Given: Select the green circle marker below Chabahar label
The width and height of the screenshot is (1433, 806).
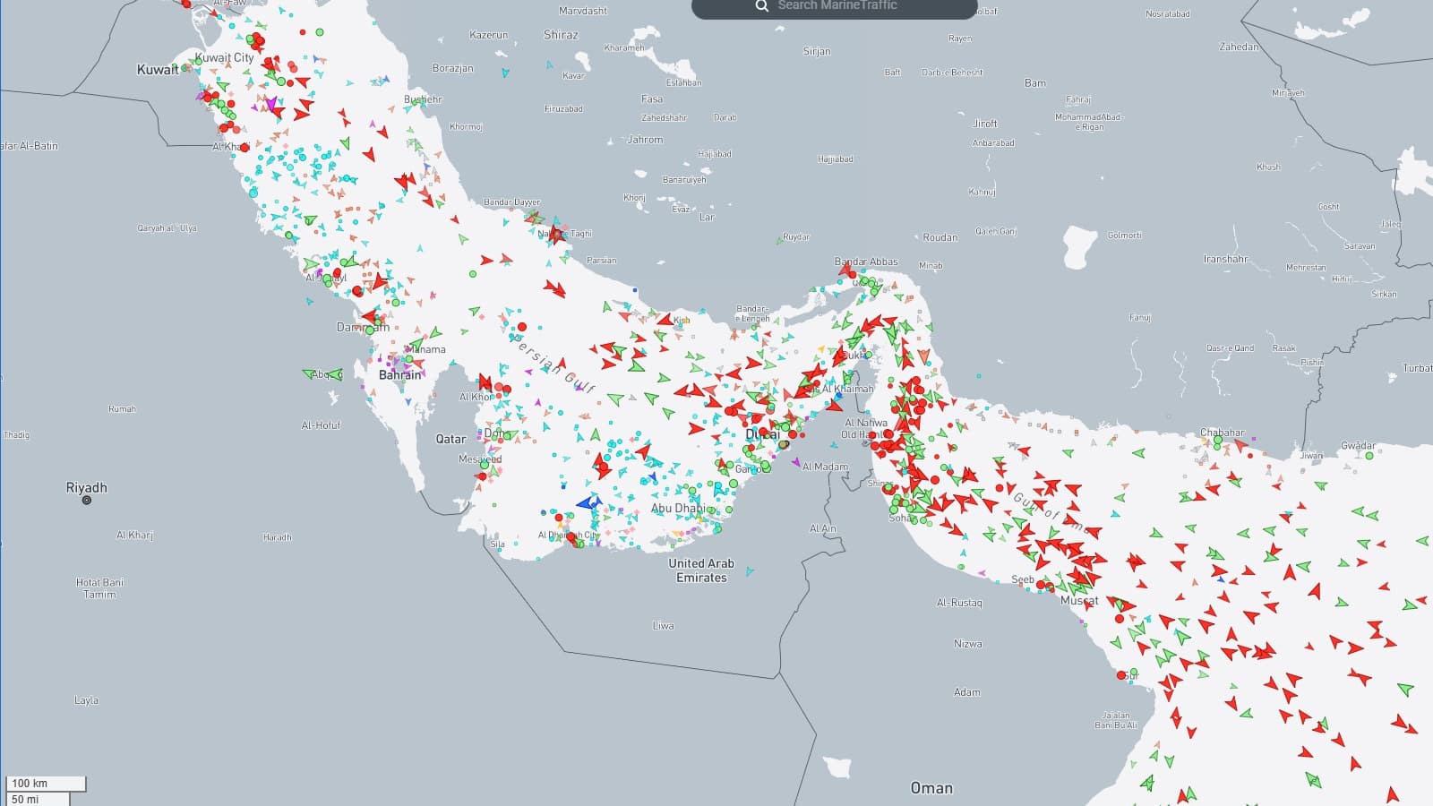Looking at the screenshot, I should pos(1218,440).
